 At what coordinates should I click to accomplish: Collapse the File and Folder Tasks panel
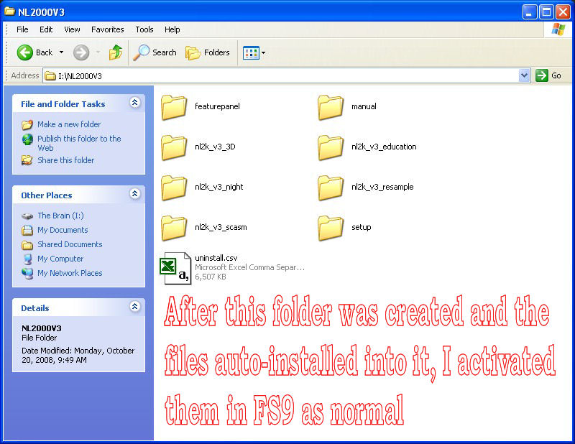[135, 103]
